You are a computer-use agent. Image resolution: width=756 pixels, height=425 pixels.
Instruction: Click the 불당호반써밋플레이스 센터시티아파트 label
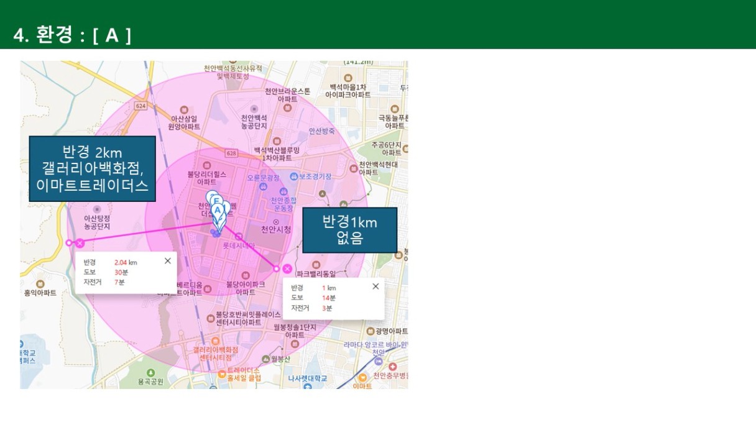pos(247,318)
